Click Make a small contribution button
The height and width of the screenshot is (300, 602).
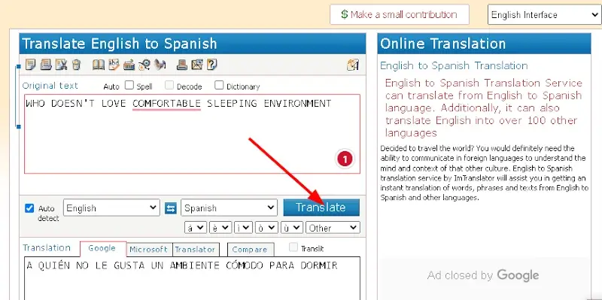(x=400, y=14)
